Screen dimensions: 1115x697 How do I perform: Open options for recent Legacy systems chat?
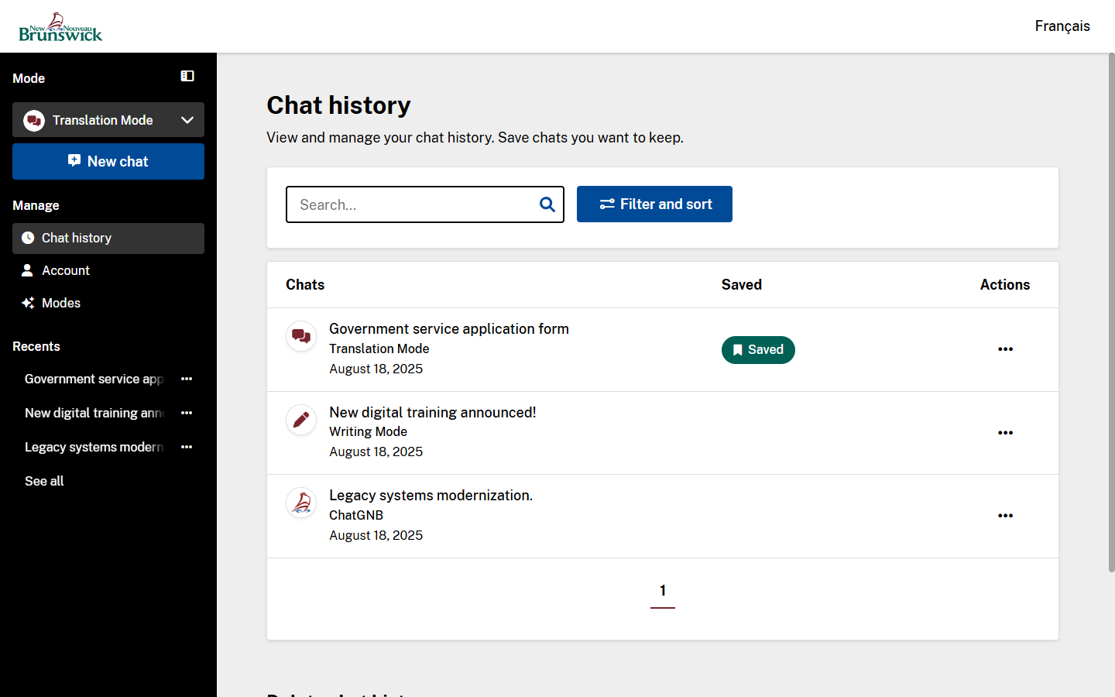point(187,447)
